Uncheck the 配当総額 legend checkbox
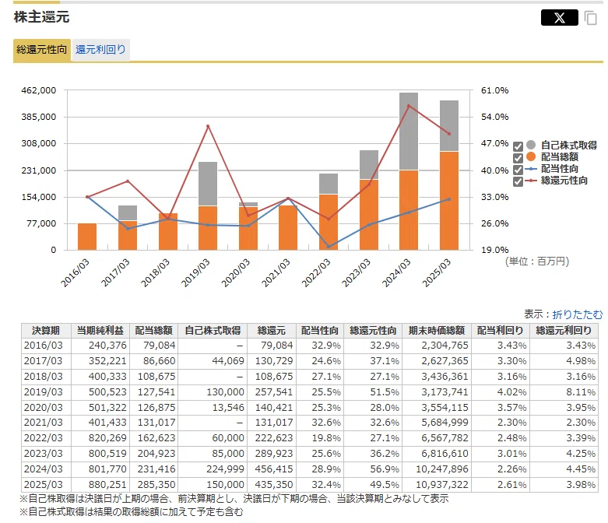Screen dimensions: 608x523 518,158
